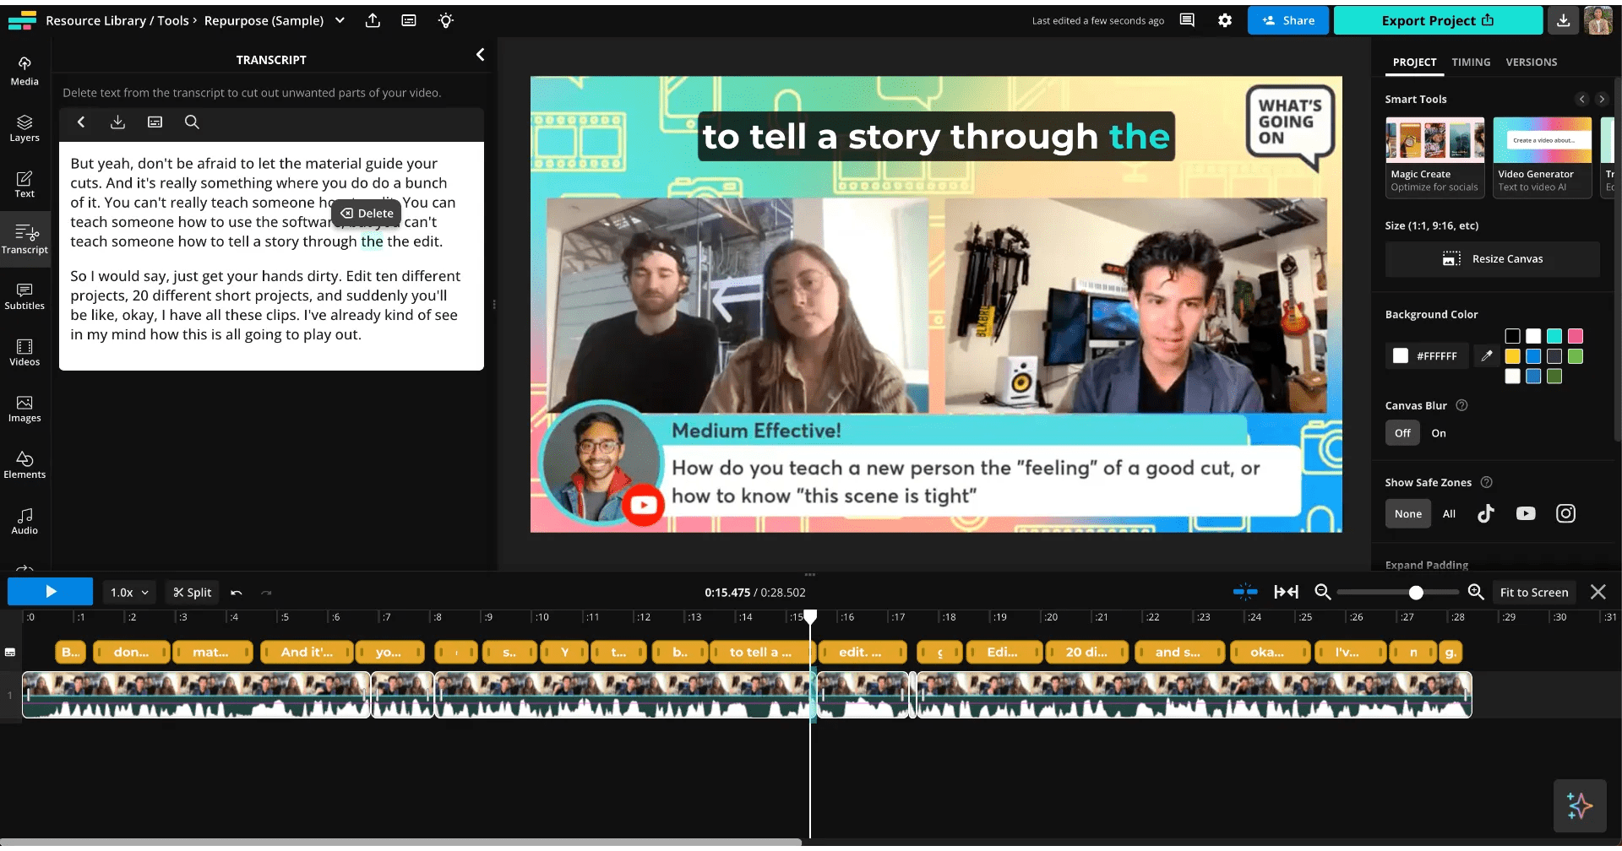Show the Instagram safe zone
Viewport: 1622px width, 851px height.
pyautogui.click(x=1565, y=514)
